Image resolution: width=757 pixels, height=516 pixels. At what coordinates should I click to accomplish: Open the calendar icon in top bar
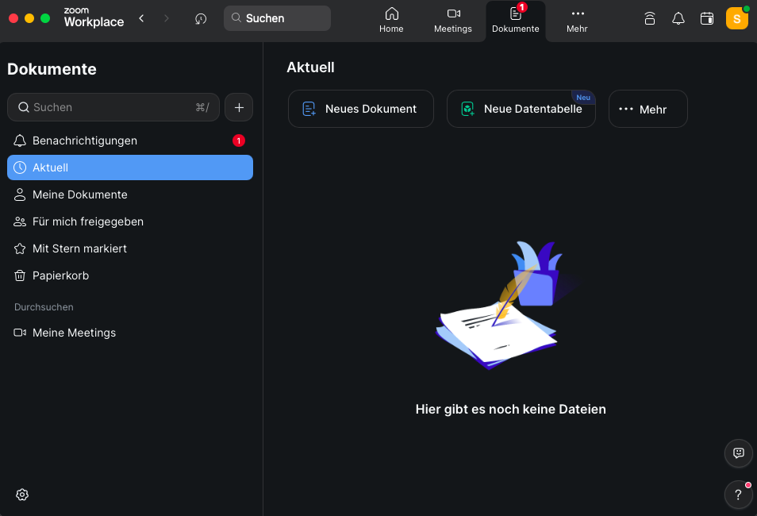[x=706, y=18]
